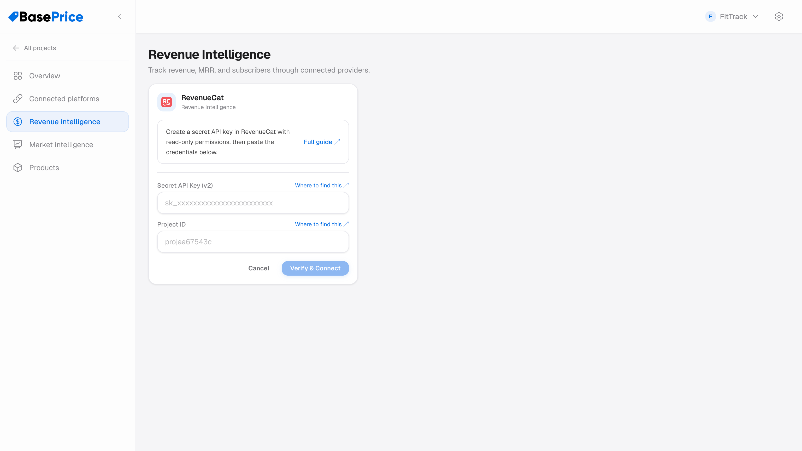The height and width of the screenshot is (451, 802).
Task: Click the Revenue intelligence dollar icon
Action: [18, 122]
